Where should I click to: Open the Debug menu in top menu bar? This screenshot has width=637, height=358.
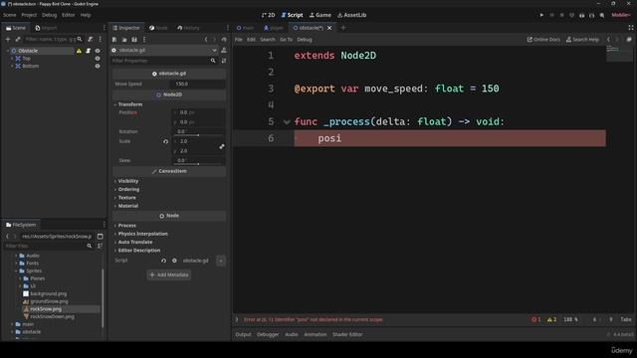(49, 15)
